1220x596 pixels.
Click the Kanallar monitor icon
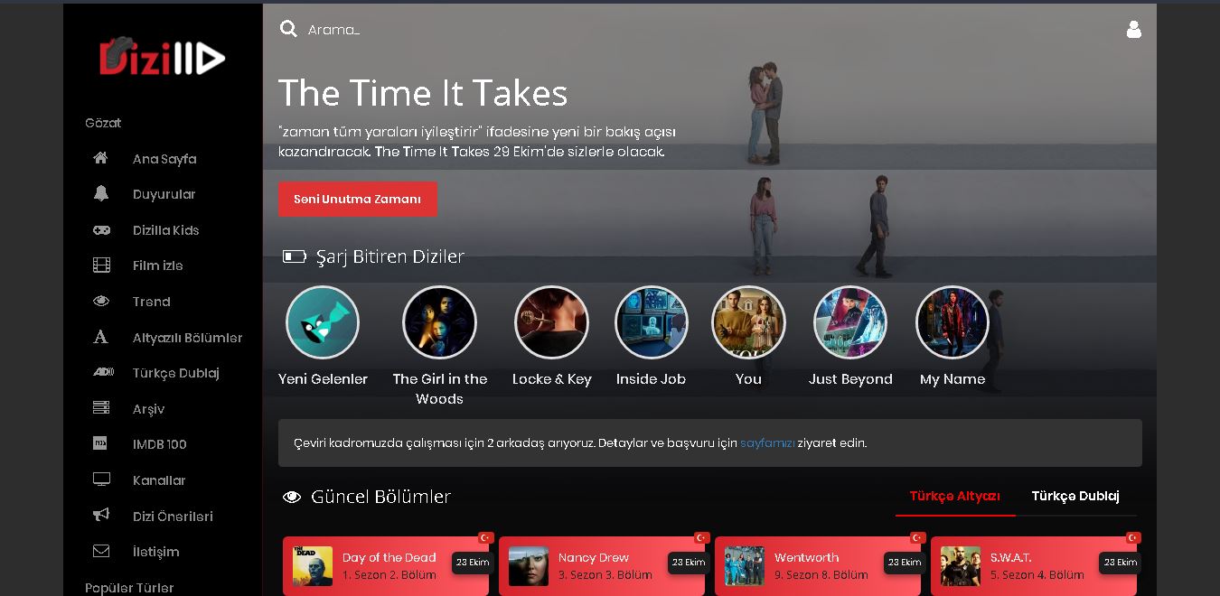[x=101, y=480]
